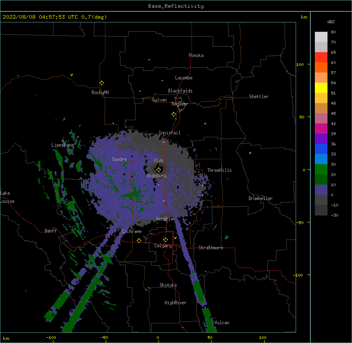
Task: Click the Strathmore label
Action: 211,248
